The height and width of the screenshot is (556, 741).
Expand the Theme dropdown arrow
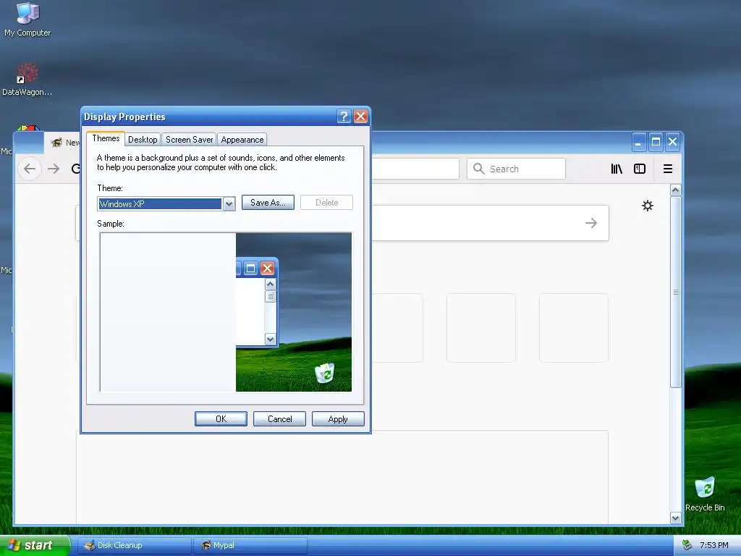(229, 203)
